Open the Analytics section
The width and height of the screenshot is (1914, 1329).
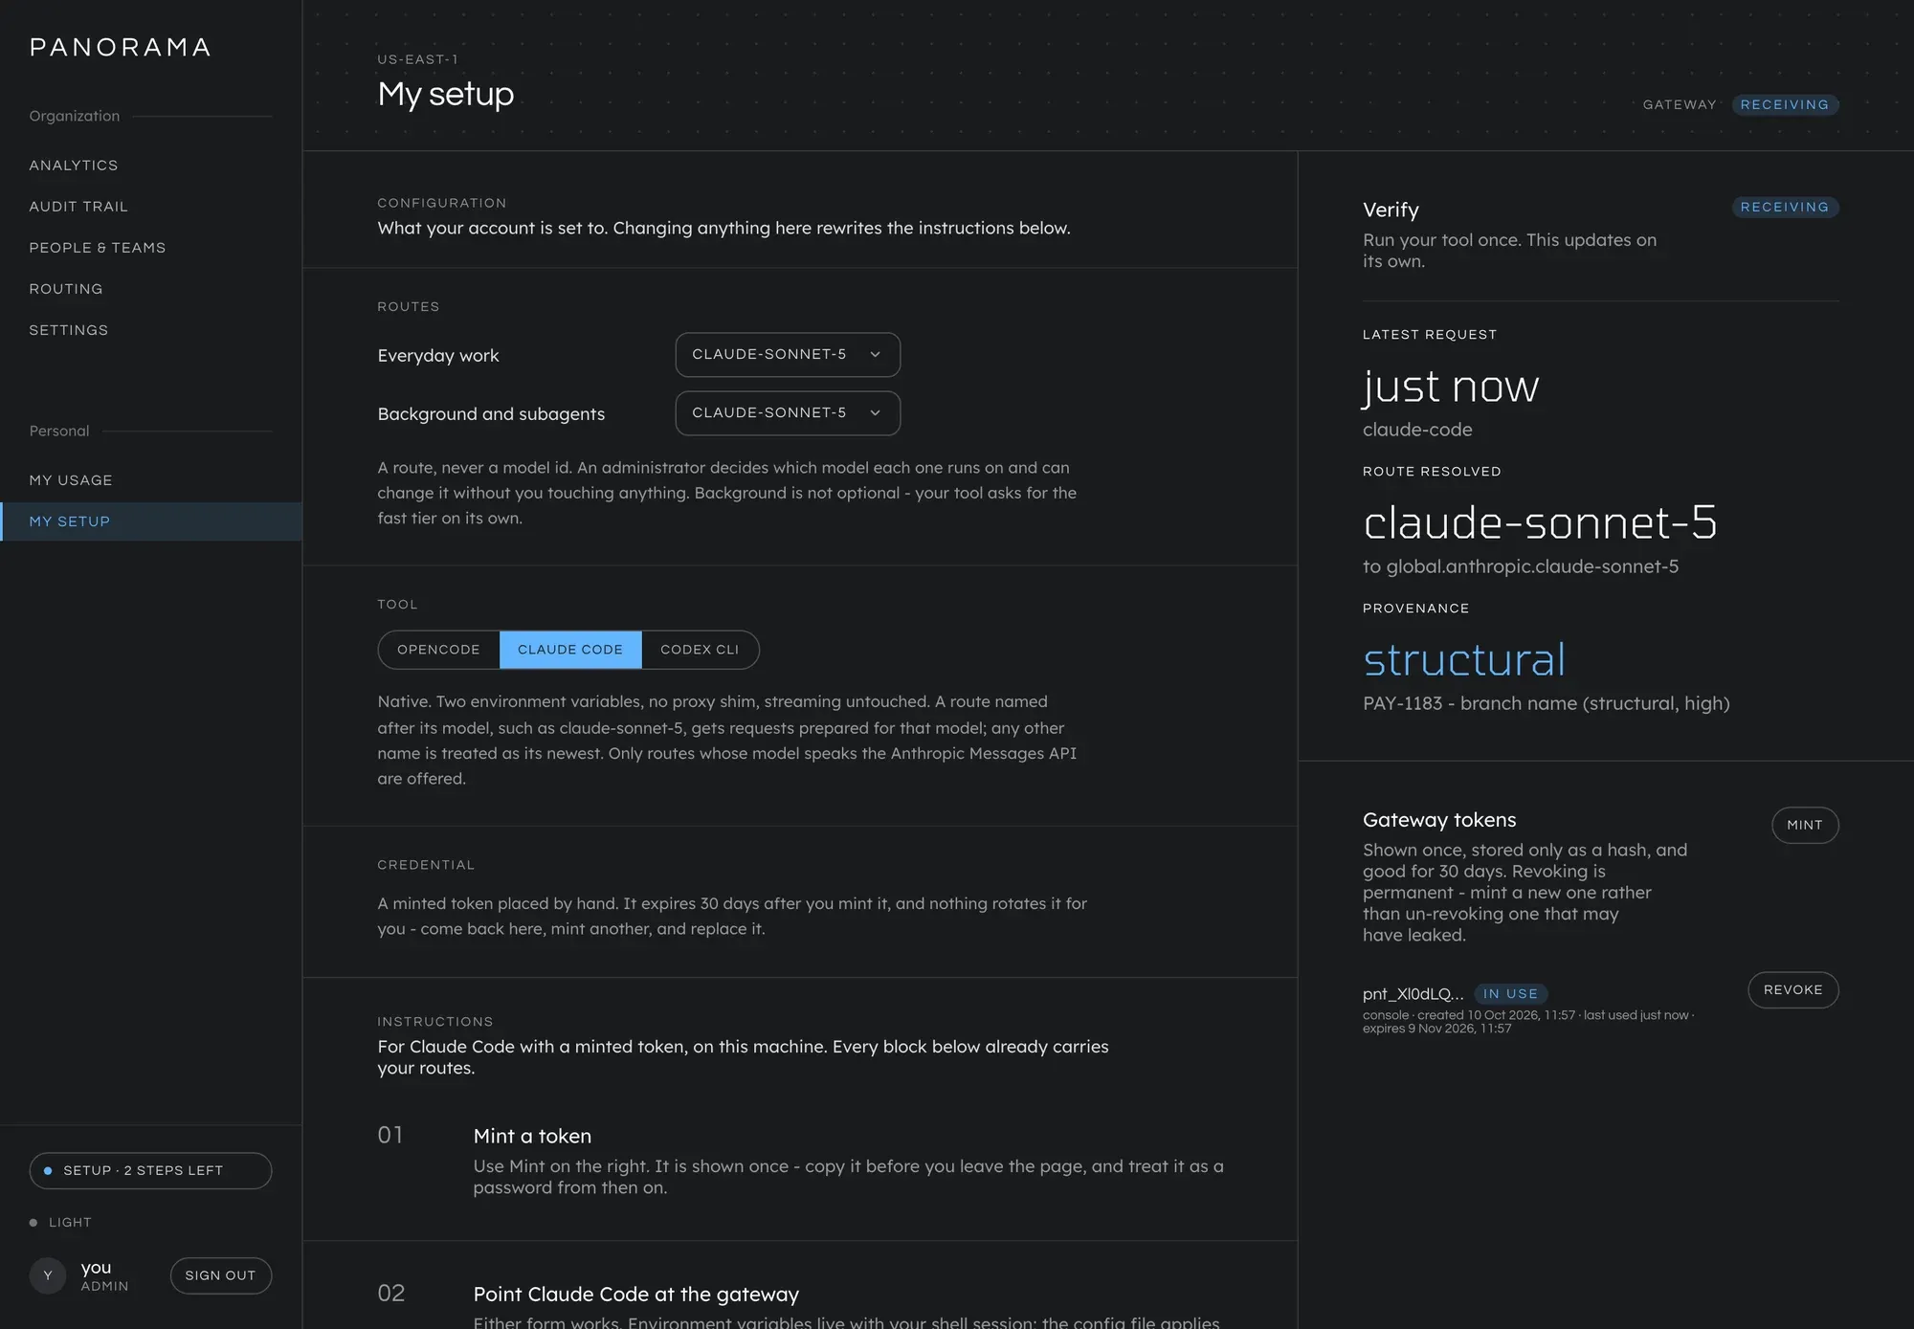(74, 166)
